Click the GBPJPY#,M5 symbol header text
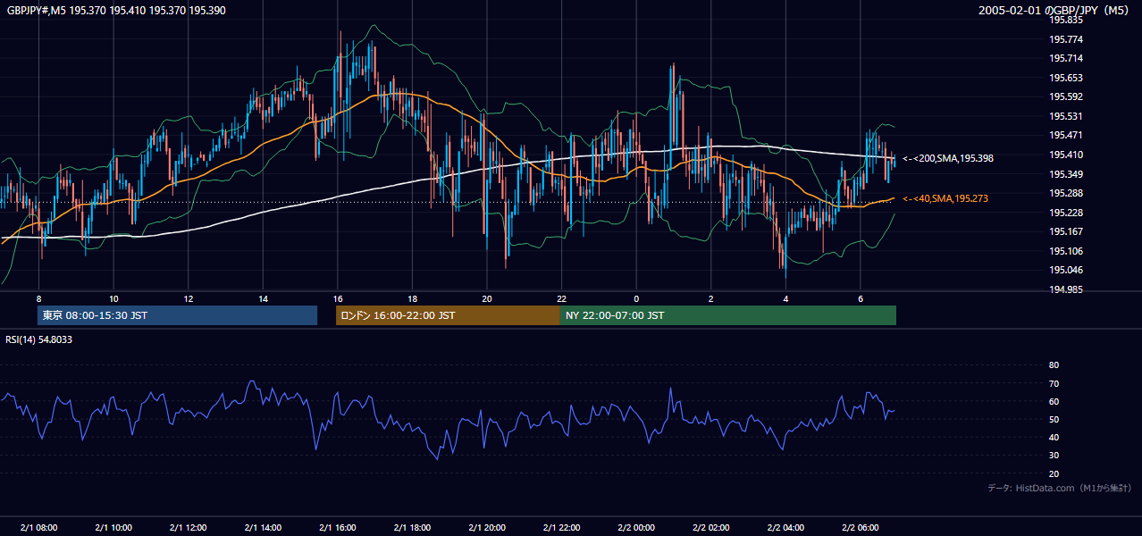This screenshot has width=1142, height=536. tap(114, 10)
